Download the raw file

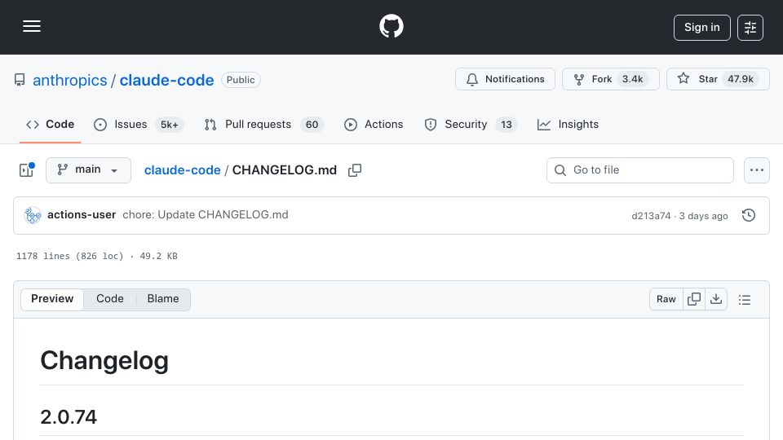pyautogui.click(x=716, y=299)
